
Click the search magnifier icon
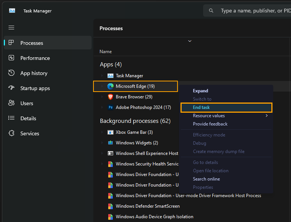[x=211, y=11]
